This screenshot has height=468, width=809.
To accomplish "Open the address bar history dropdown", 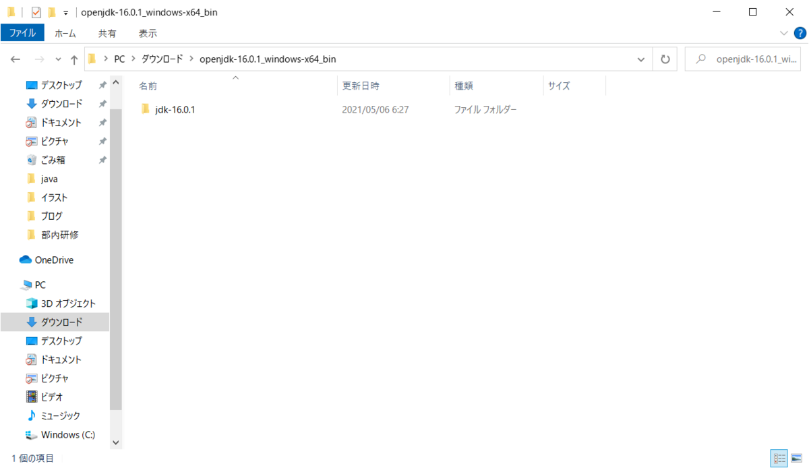I will pyautogui.click(x=640, y=59).
